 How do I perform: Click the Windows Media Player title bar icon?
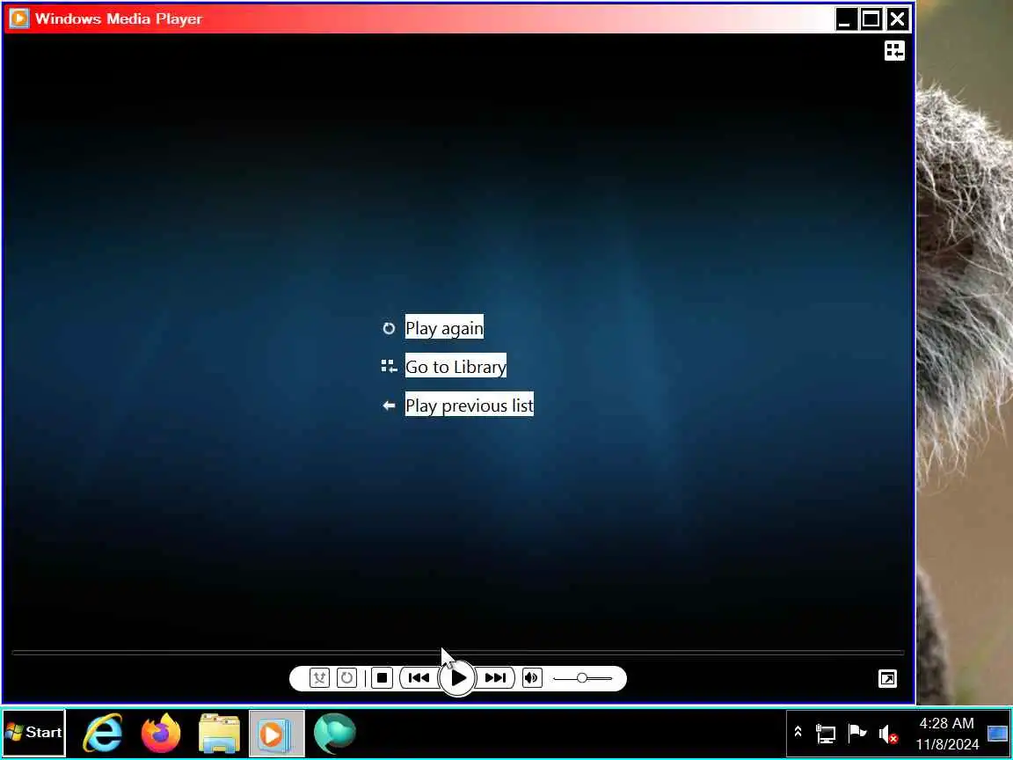click(x=18, y=18)
